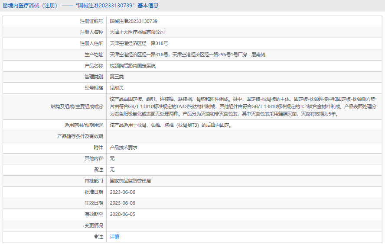Click the 注册人住所 label cell
The width and height of the screenshot is (385, 244).
[55, 43]
